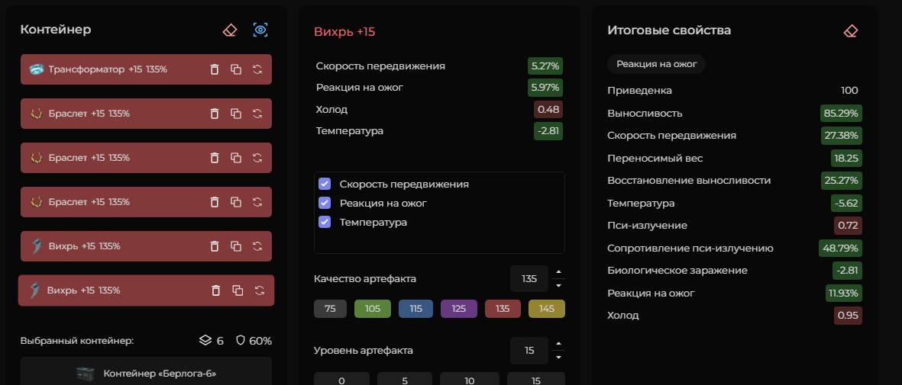
Task: Click the 48.79% Сопротивление пси-излучению value
Action: tap(840, 249)
